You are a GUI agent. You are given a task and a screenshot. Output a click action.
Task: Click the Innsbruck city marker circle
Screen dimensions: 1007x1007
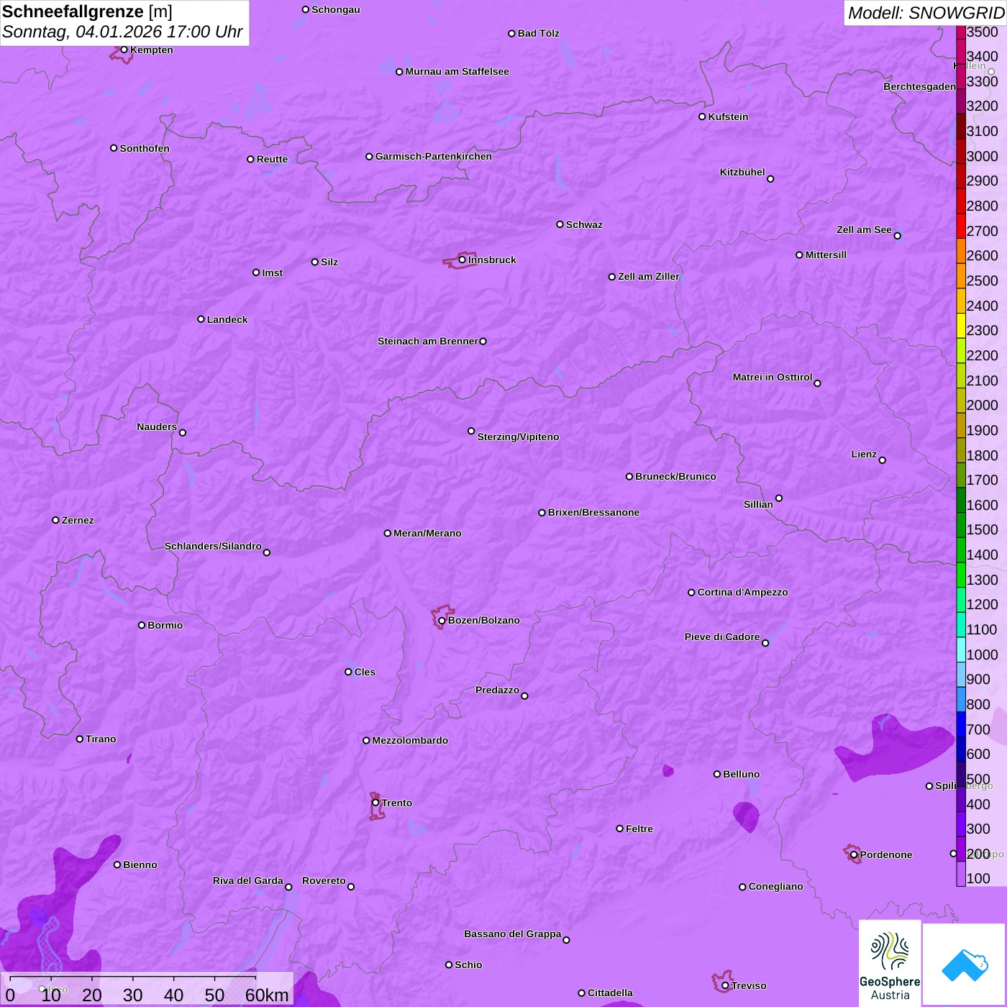pyautogui.click(x=462, y=260)
